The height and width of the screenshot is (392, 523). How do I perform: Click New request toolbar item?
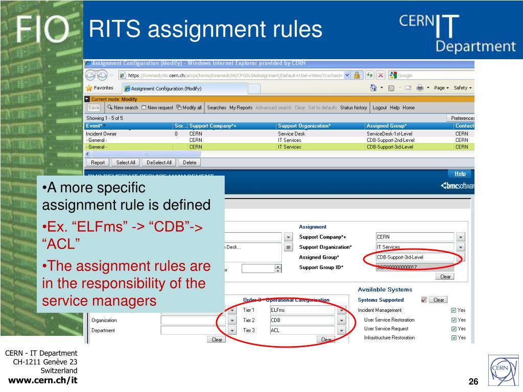157,108
